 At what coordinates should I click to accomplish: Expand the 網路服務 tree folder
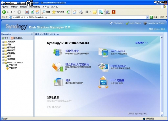pyautogui.click(x=3, y=54)
